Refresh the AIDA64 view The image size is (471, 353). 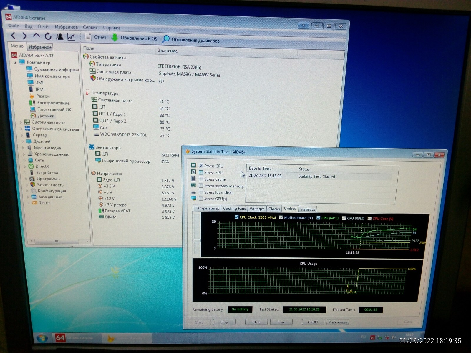(x=48, y=36)
